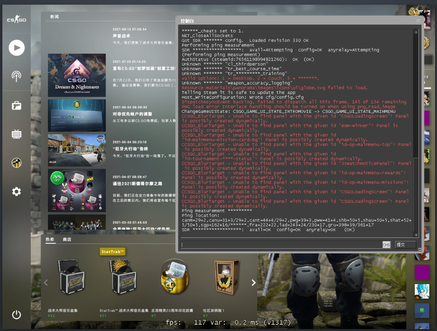This screenshot has width=437, height=331.
Task: Click the fps counter text at the bottom
Action: 228,323
